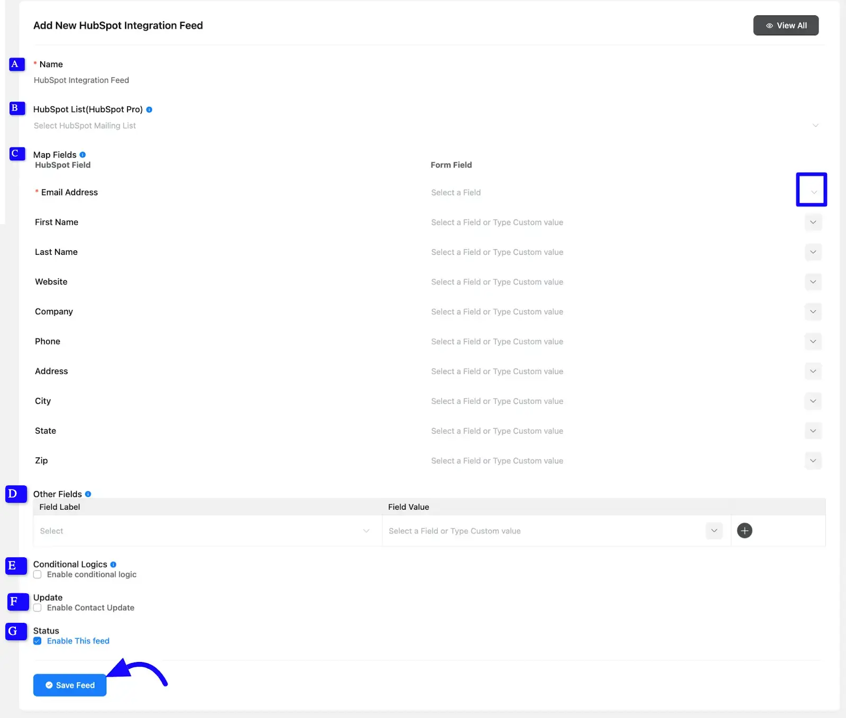Click the eye icon in View All
This screenshot has height=718, width=846.
point(769,25)
